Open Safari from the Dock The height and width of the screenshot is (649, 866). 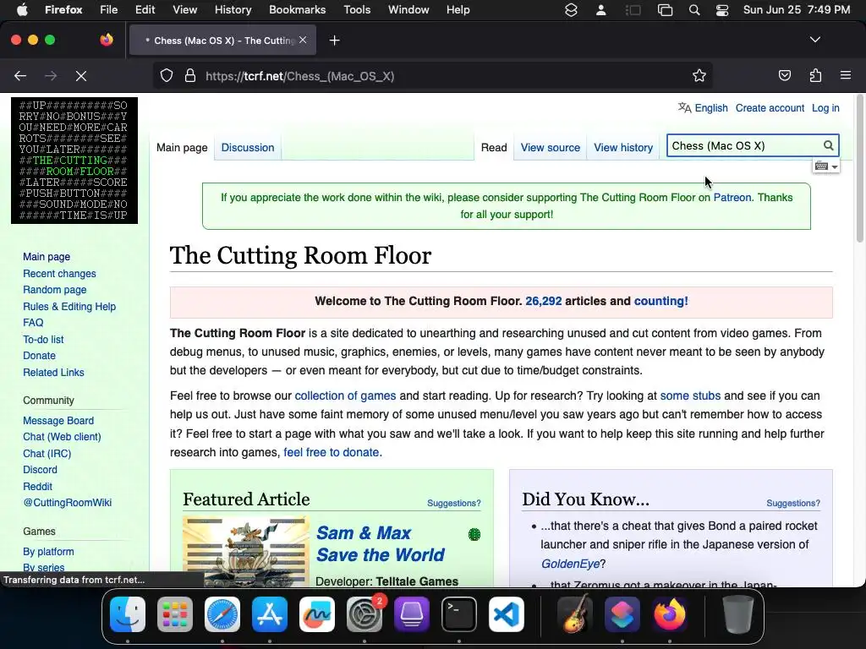222,614
